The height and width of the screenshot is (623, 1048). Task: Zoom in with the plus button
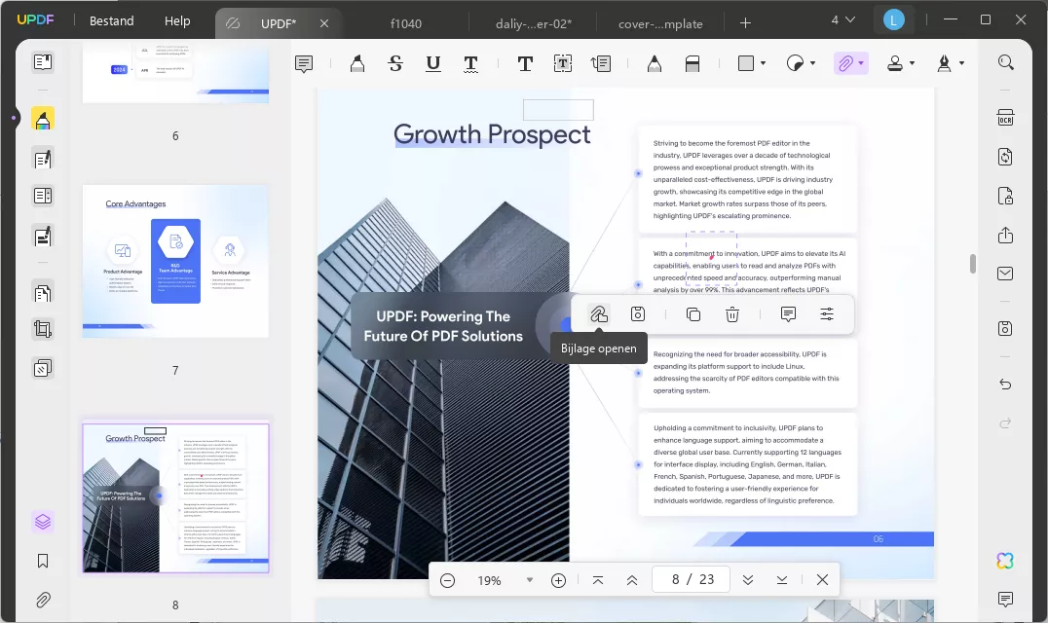559,581
